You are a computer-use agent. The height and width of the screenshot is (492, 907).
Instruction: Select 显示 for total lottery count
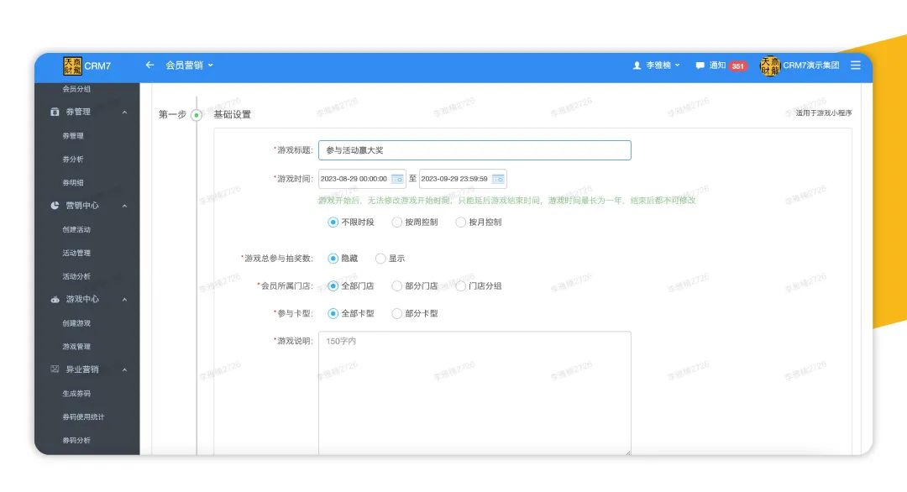(x=380, y=259)
